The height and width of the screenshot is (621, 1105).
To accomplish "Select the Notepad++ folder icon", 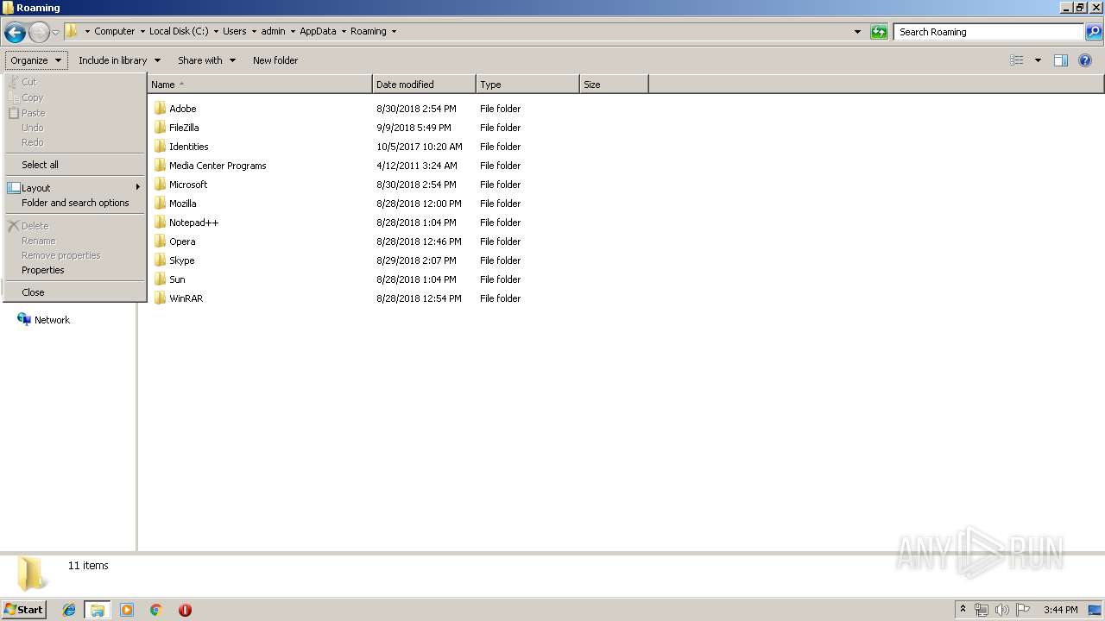I will (x=160, y=223).
